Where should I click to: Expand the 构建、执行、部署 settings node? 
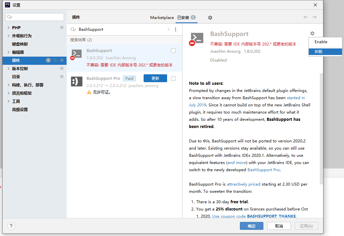pos(8,85)
